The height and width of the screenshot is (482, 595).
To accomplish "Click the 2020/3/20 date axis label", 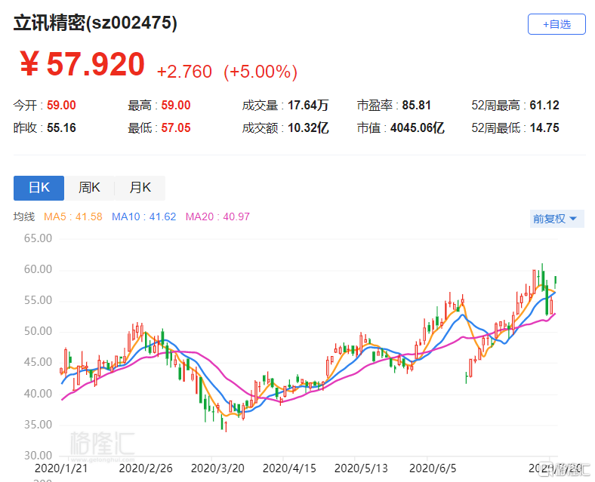I will [x=217, y=468].
